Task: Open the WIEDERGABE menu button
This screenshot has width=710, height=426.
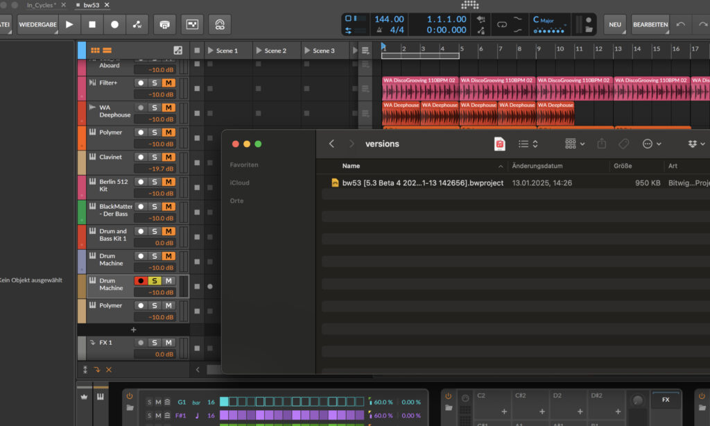Action: 37,24
